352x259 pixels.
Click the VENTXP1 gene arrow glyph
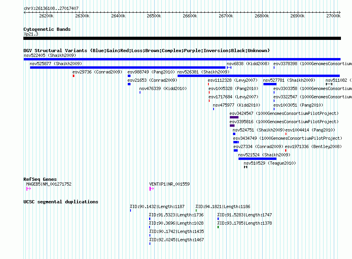point(151,189)
